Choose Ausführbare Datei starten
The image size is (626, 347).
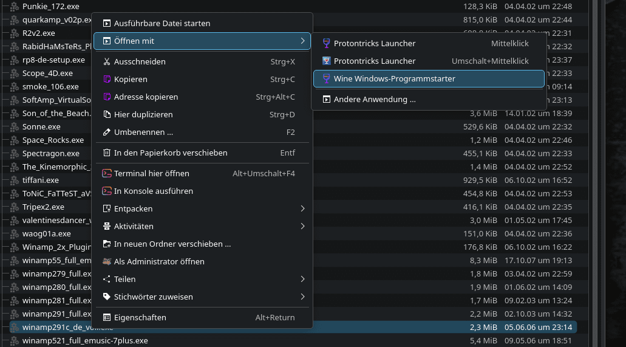[x=202, y=23]
